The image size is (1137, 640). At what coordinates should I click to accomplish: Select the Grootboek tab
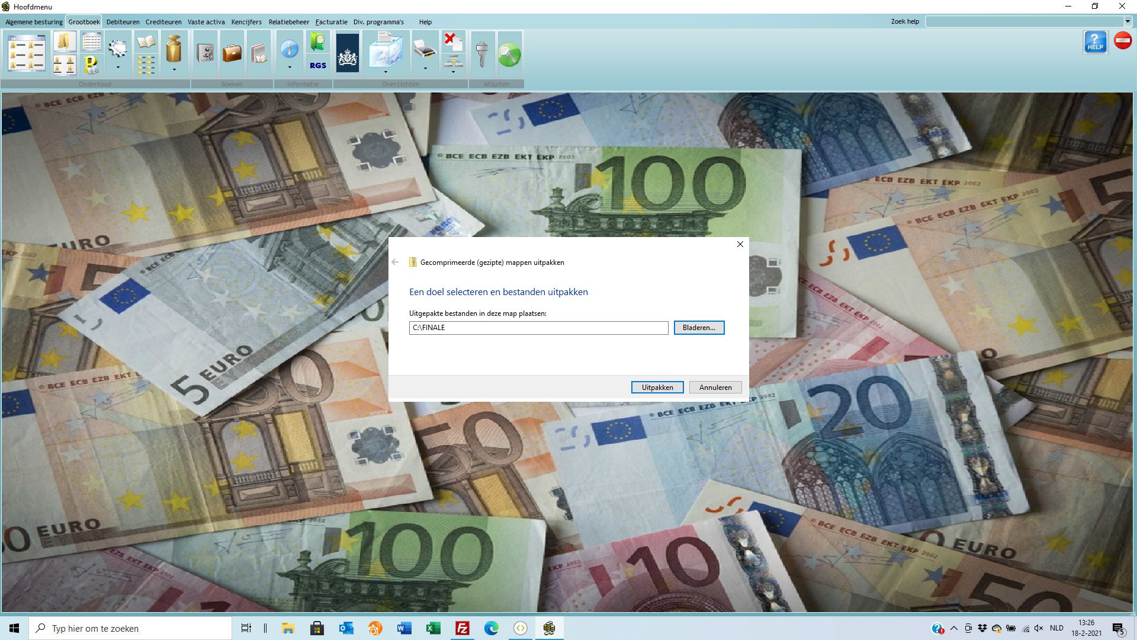[x=84, y=22]
